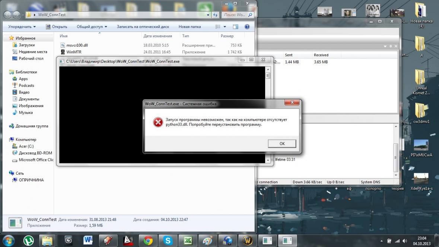The image size is (439, 247).
Task: Click the World of Warcraft taskbar icon
Action: 248,240
